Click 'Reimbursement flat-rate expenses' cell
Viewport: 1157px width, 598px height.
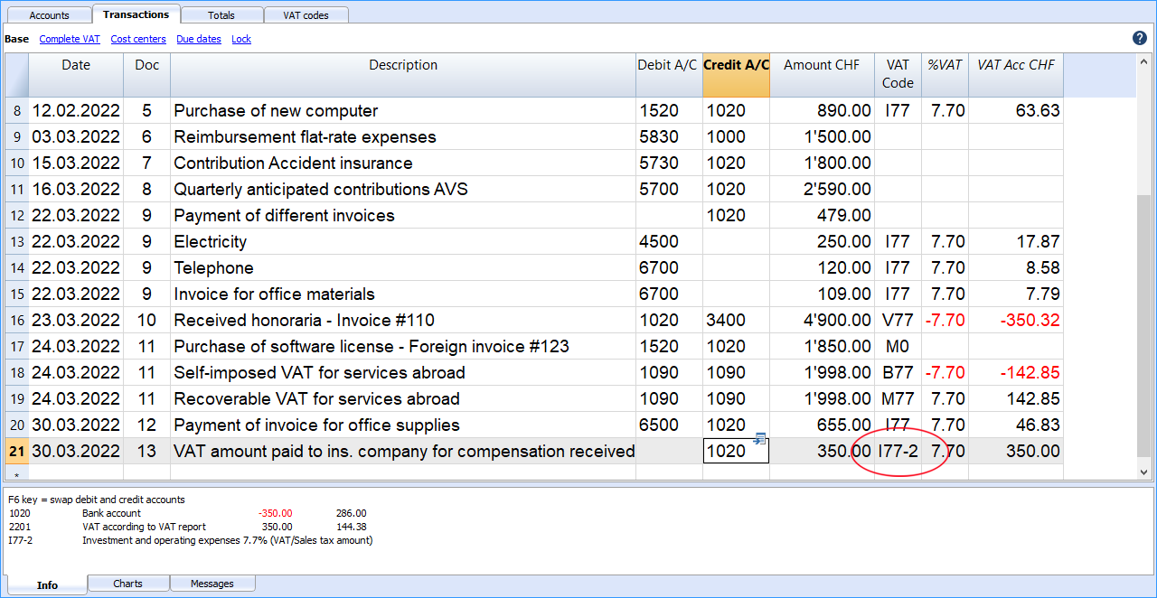click(x=403, y=137)
